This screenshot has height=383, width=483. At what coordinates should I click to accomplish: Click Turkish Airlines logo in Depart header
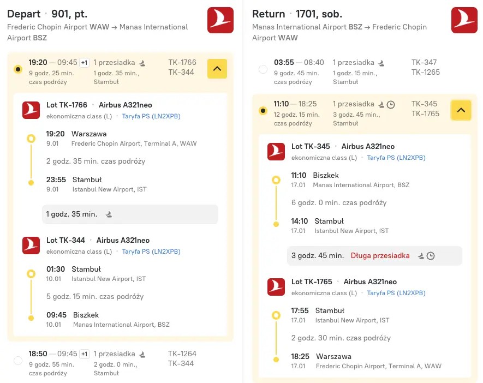[220, 20]
